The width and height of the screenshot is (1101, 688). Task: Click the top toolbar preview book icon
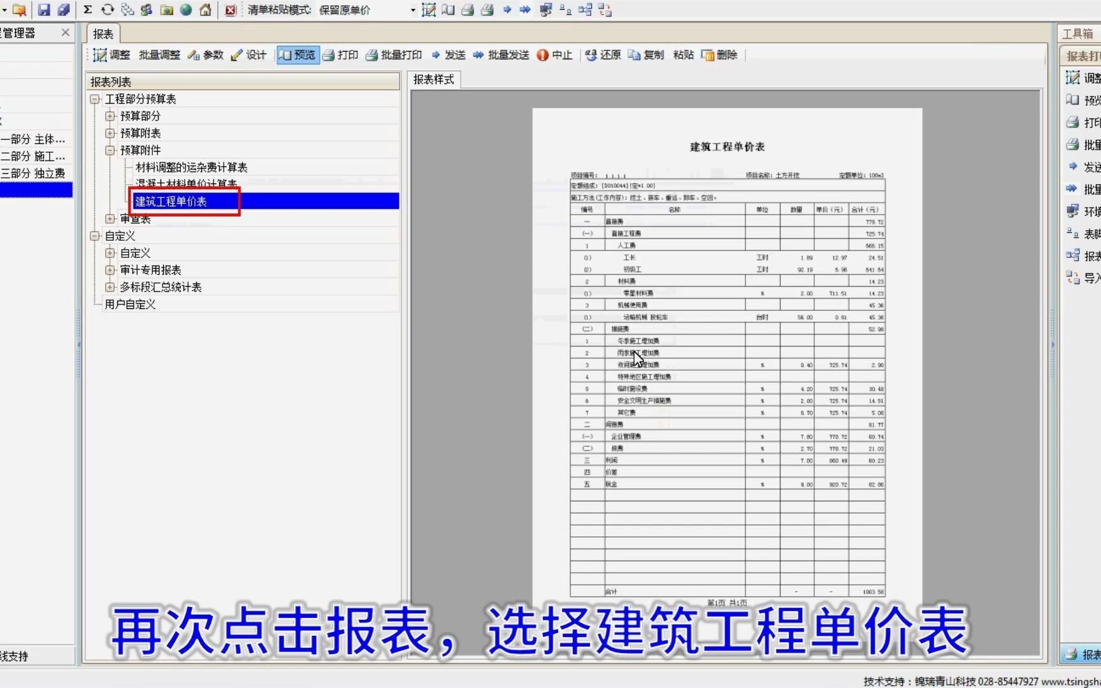click(449, 10)
